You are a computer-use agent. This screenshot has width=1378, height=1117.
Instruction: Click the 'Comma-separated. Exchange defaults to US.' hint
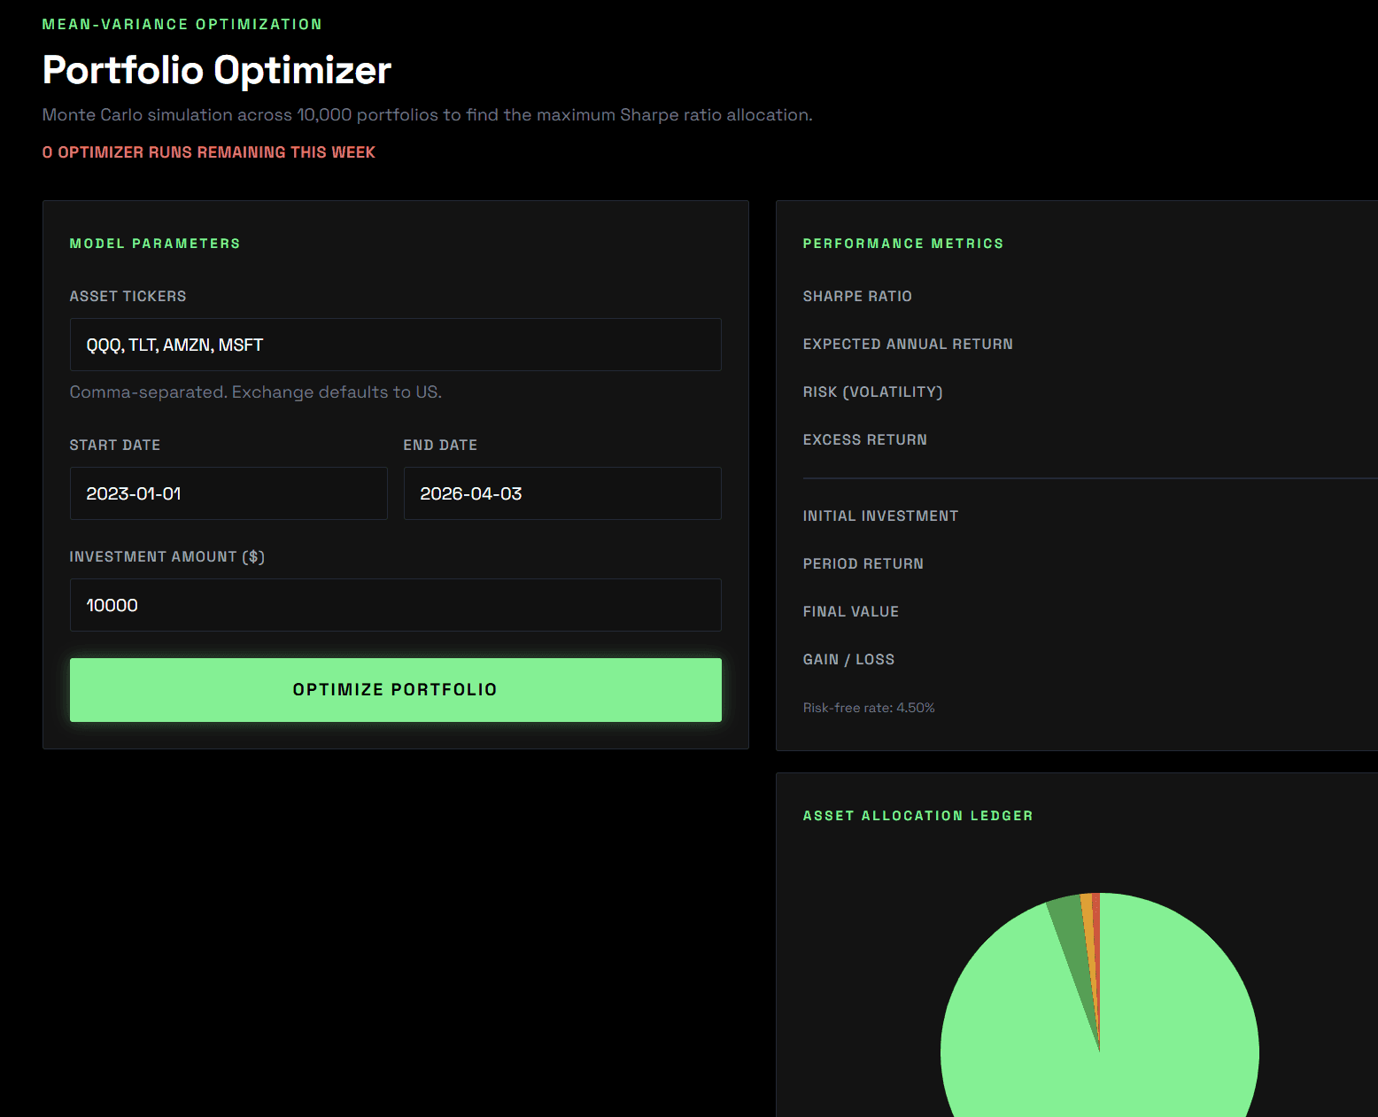[256, 392]
